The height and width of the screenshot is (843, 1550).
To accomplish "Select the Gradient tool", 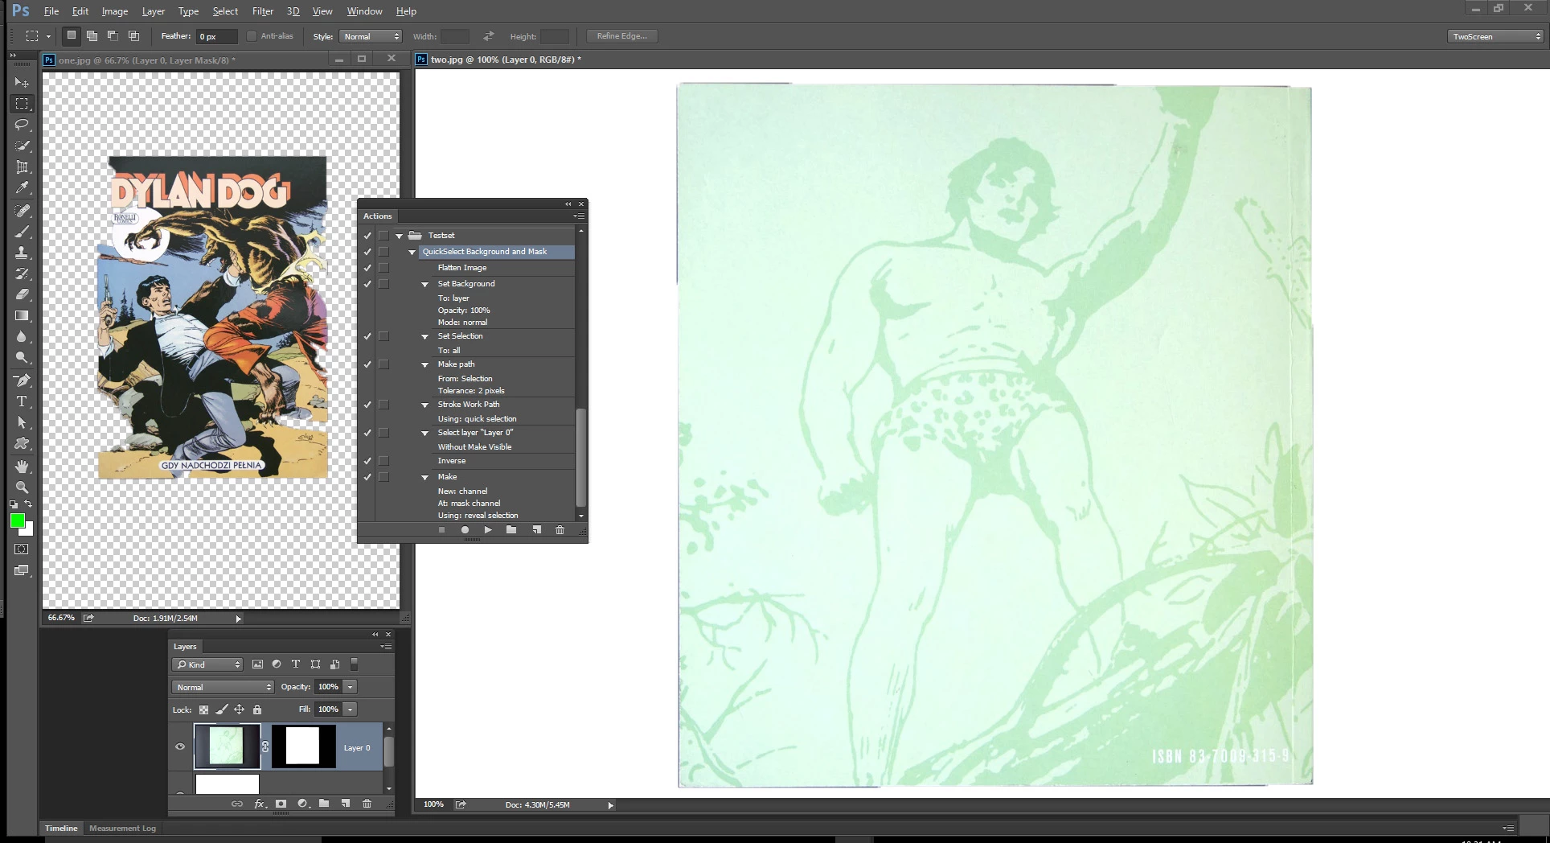I will (x=22, y=316).
